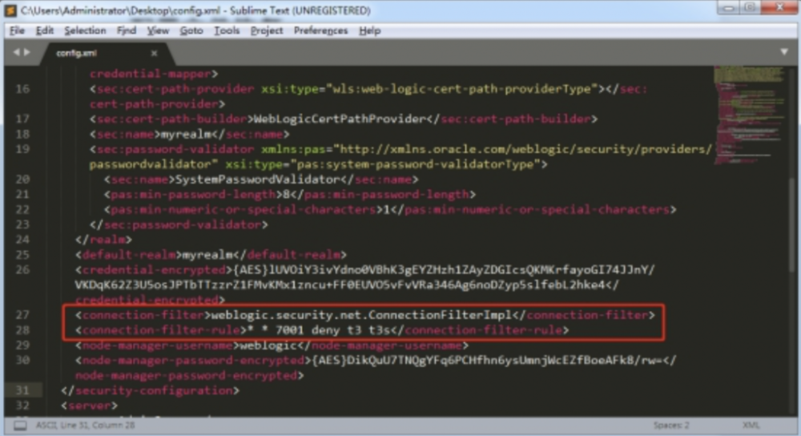
Task: Click 'weblogic' in node-manager-username line
Action: [x=268, y=345]
